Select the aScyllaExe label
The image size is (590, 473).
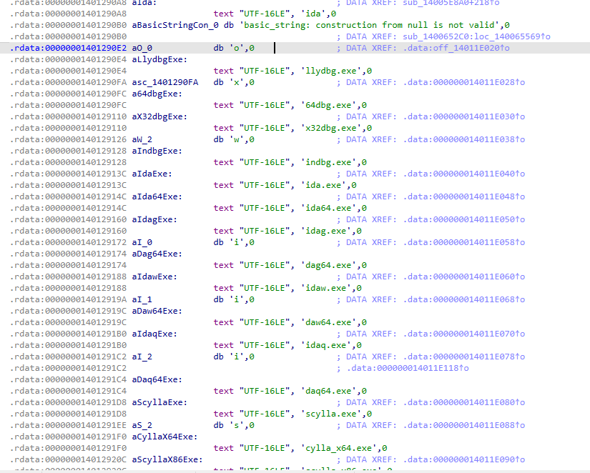(159, 402)
